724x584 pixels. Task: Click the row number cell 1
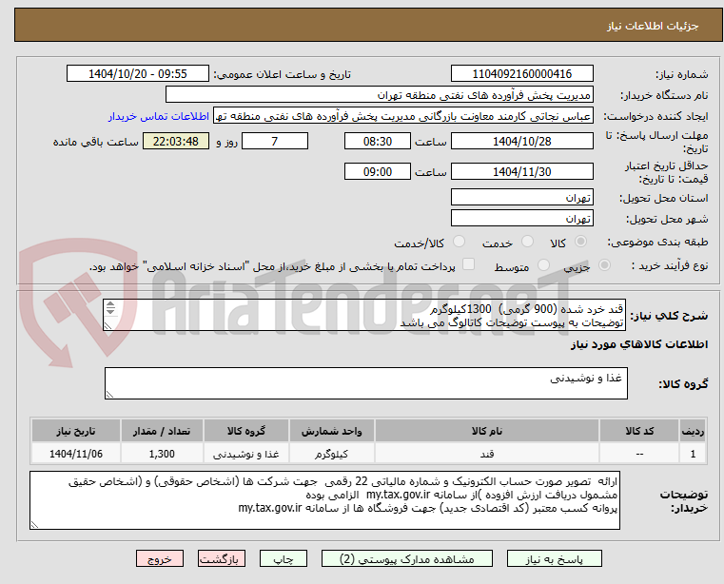[693, 454]
